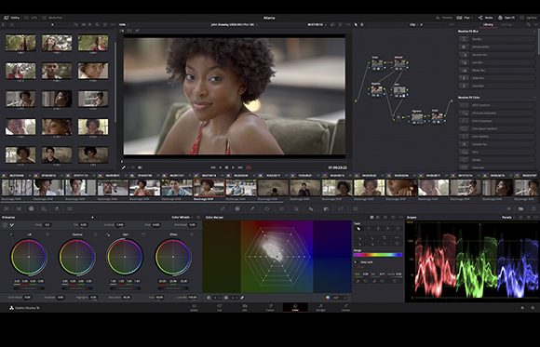The width and height of the screenshot is (540, 347).
Task: Reset the Gamma color wheel
Action: point(95,234)
